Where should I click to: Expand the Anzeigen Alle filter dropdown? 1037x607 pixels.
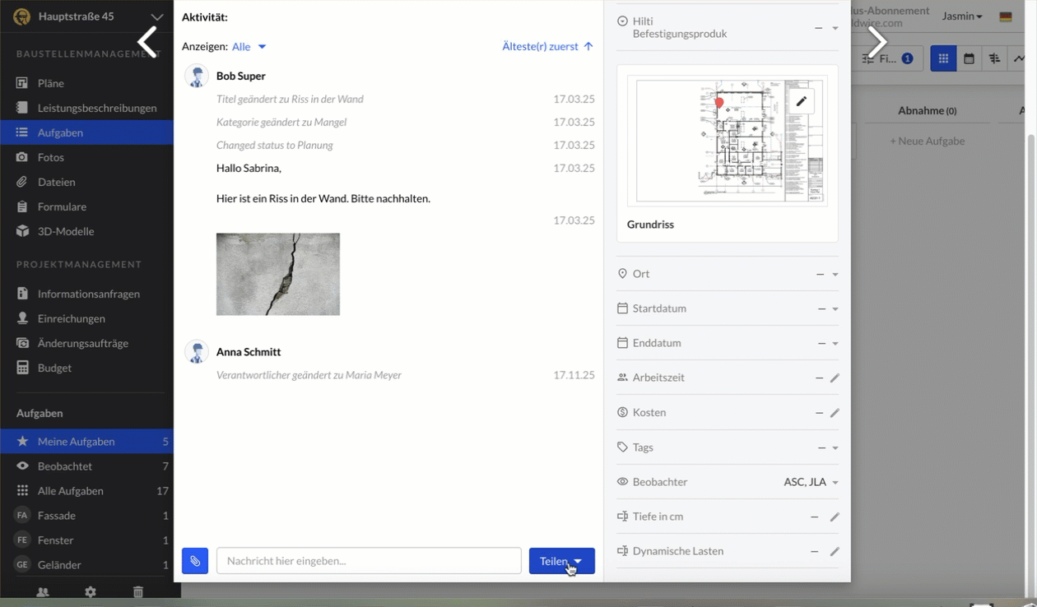[249, 47]
